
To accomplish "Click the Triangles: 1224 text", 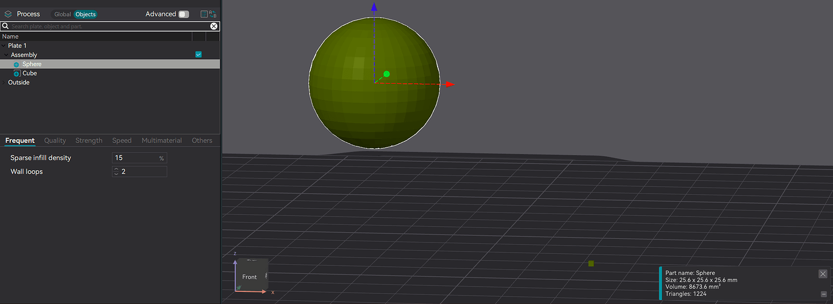I will point(685,294).
